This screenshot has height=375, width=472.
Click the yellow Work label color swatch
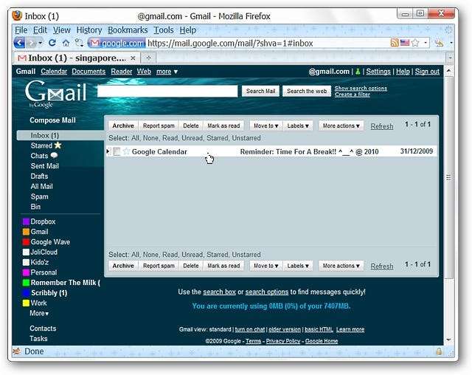(27, 303)
